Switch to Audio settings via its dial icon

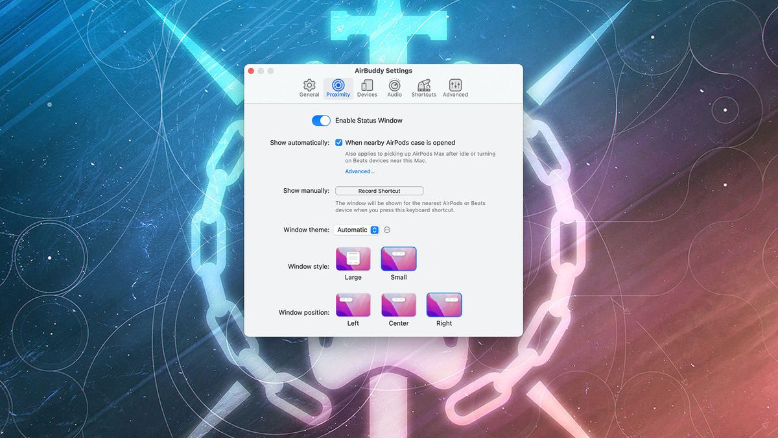click(394, 86)
